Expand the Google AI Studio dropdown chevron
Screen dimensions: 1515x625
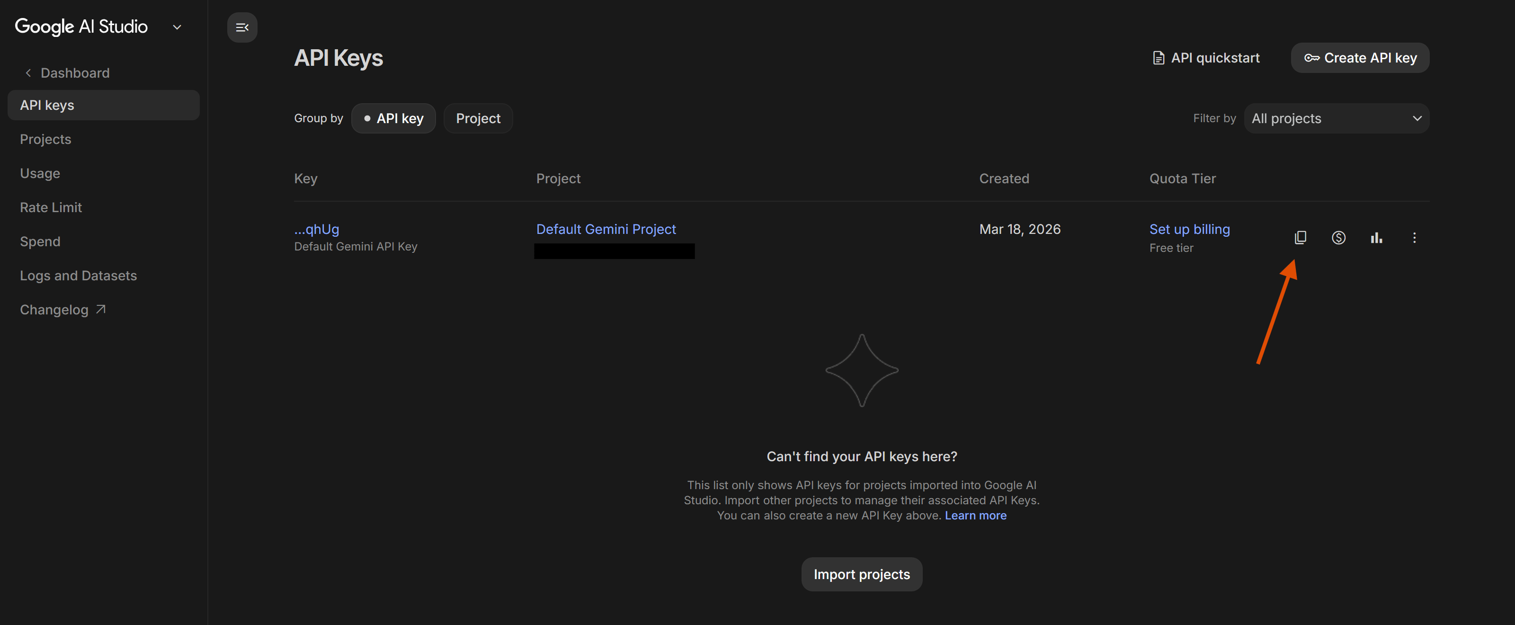click(177, 27)
